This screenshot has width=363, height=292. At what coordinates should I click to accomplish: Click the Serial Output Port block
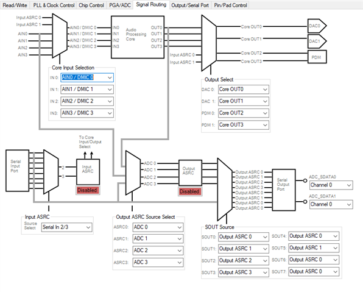(284, 190)
